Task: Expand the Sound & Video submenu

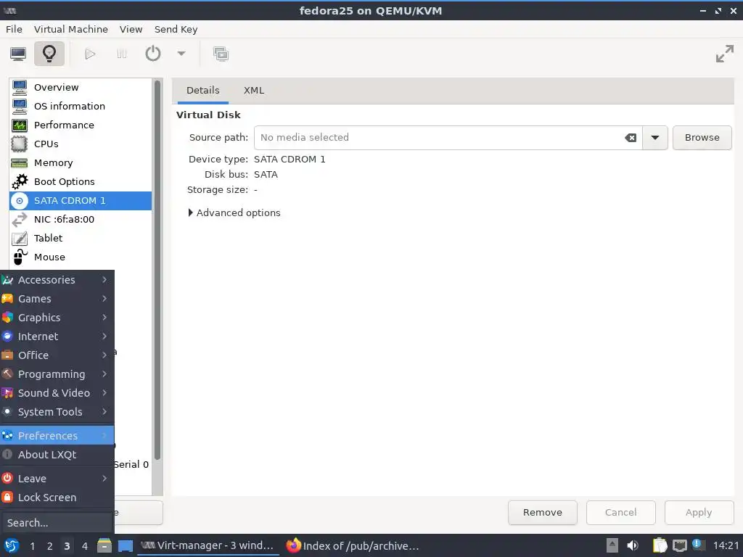Action: coord(57,393)
